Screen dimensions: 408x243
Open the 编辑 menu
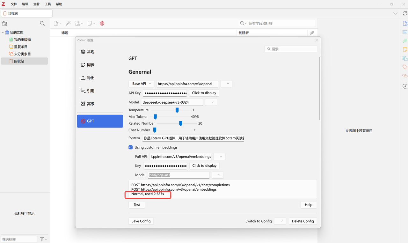tap(25, 4)
